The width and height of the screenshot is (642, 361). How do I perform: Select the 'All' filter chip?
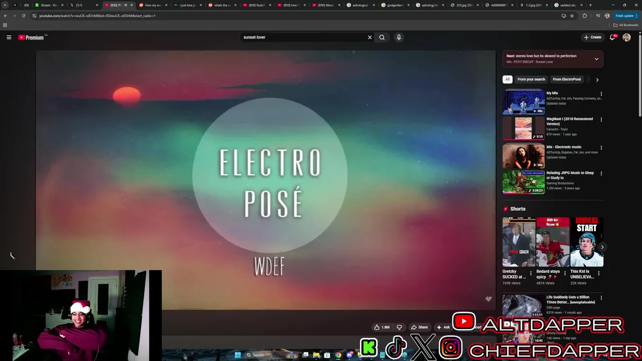tap(507, 79)
